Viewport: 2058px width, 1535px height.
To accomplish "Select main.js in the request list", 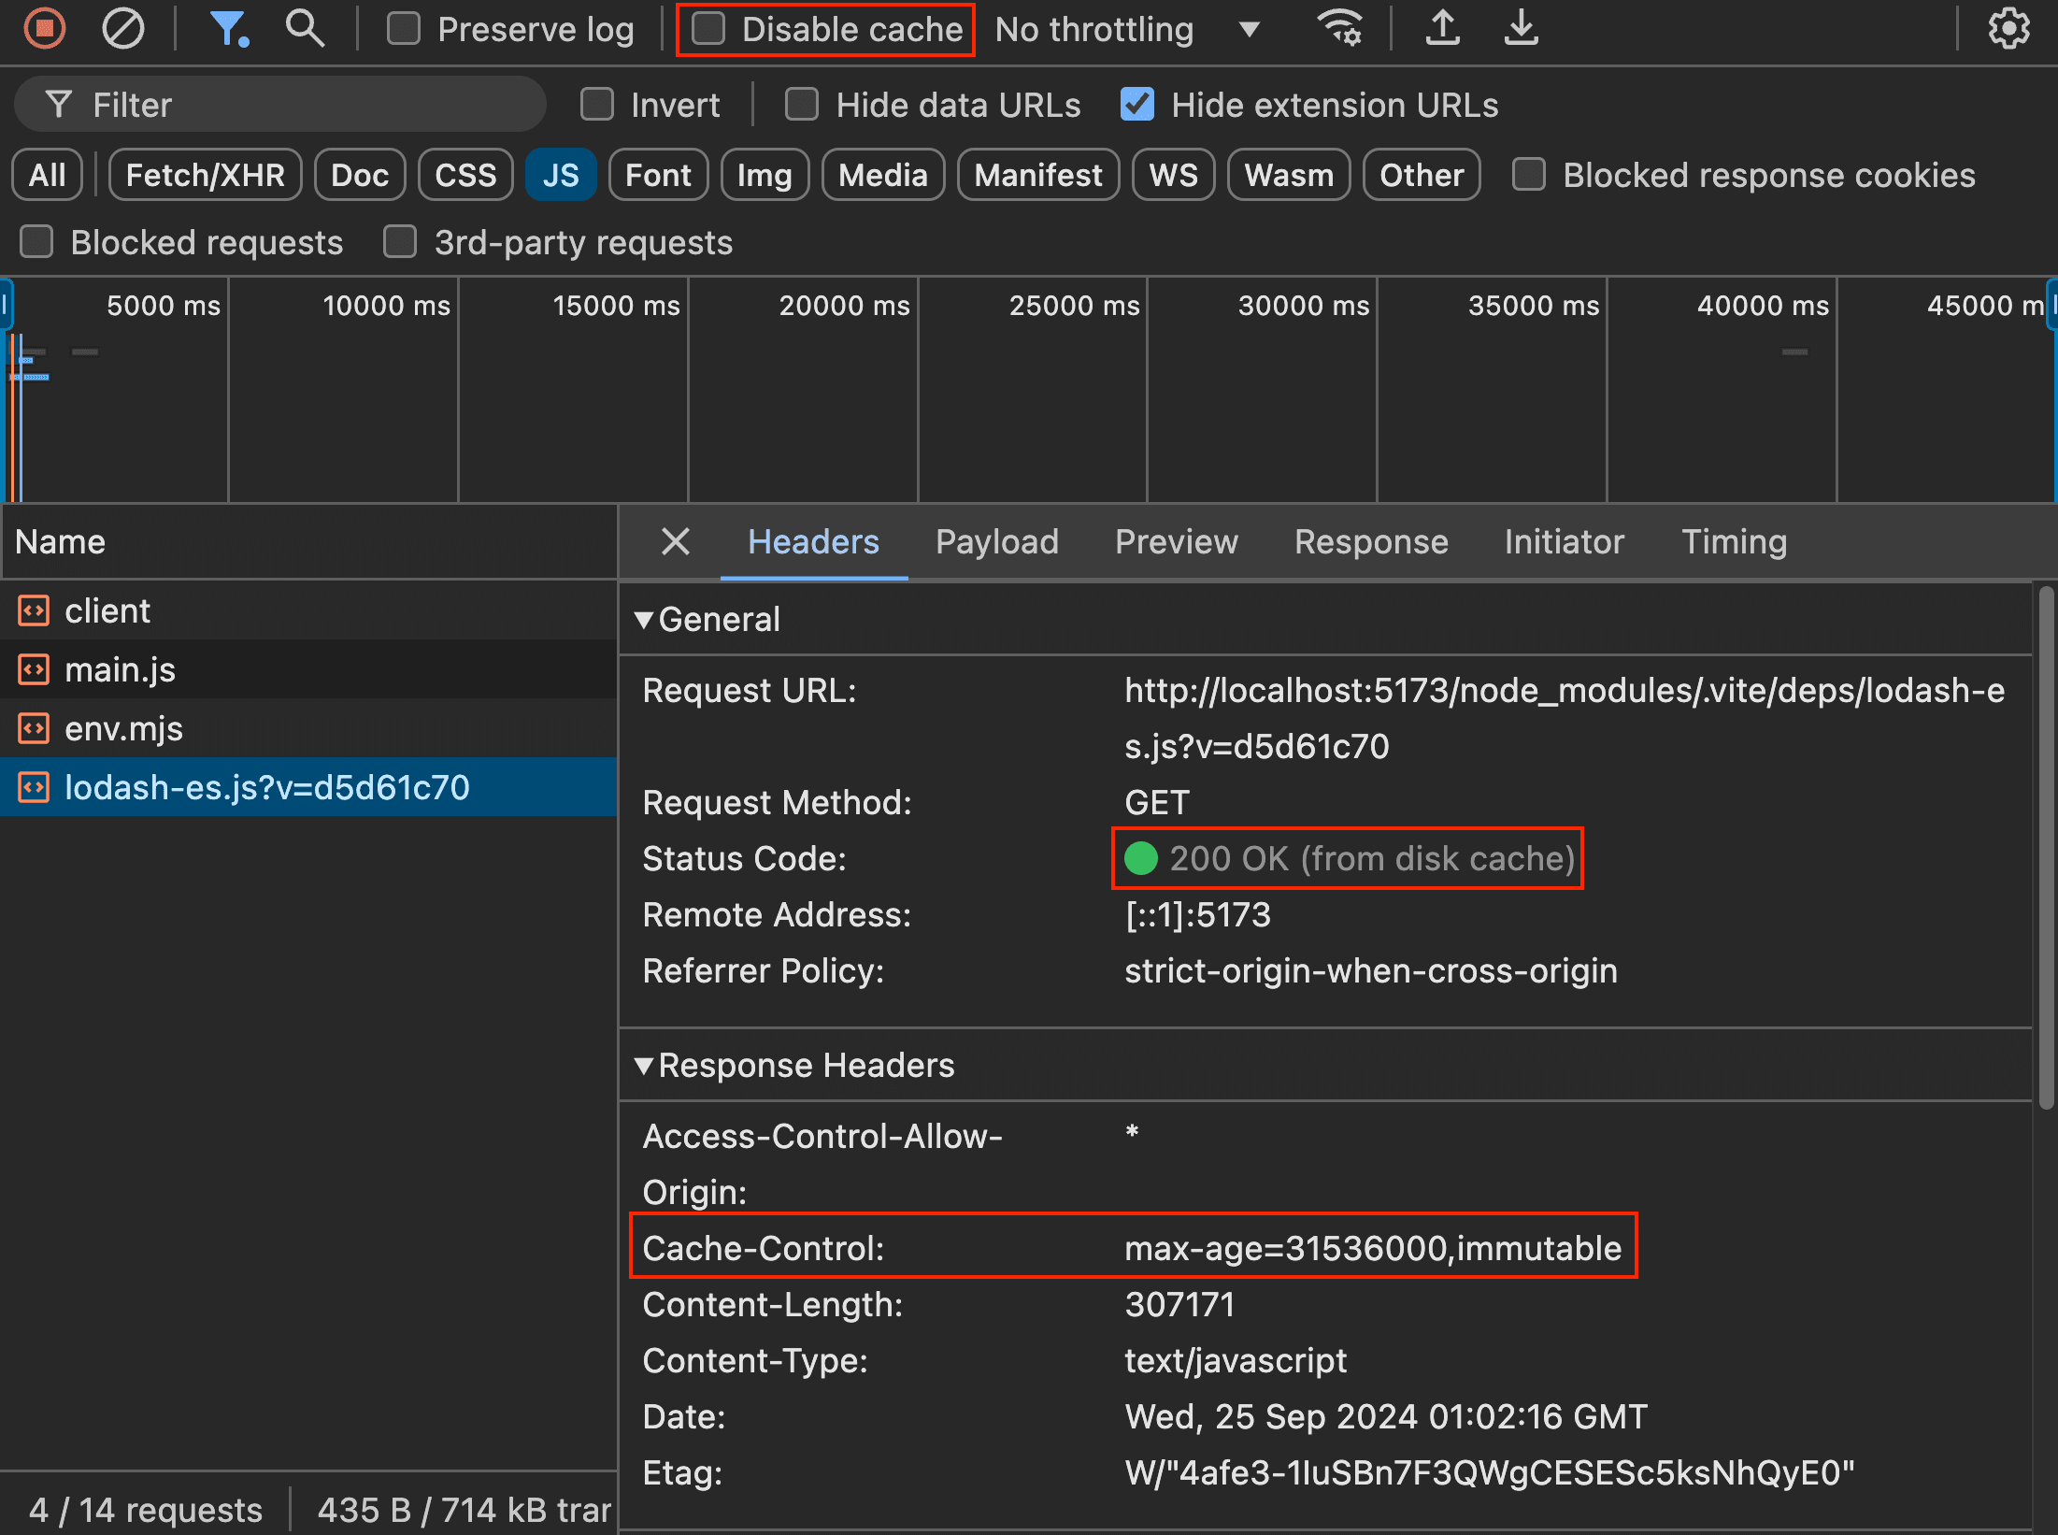I will point(120,669).
